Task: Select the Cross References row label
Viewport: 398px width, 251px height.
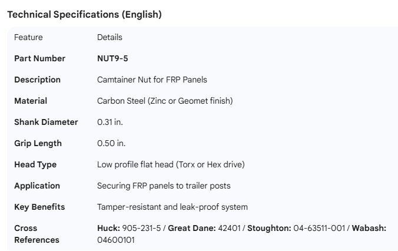Action: click(37, 234)
